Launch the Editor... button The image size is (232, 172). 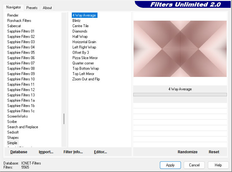pyautogui.click(x=100, y=152)
